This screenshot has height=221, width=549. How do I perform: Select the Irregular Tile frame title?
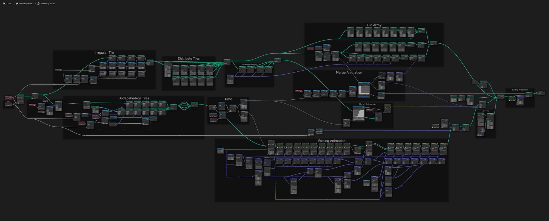coord(104,53)
